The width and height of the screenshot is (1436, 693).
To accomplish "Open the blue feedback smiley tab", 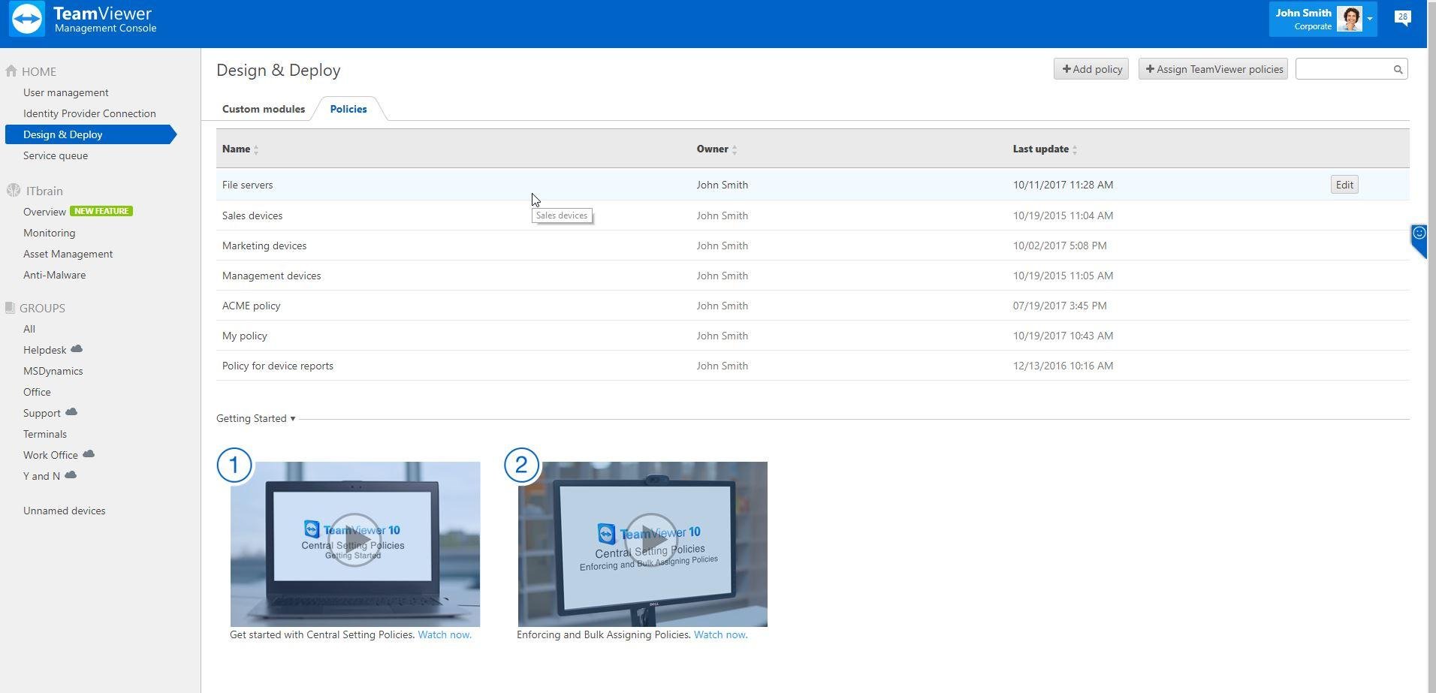I will pyautogui.click(x=1418, y=241).
